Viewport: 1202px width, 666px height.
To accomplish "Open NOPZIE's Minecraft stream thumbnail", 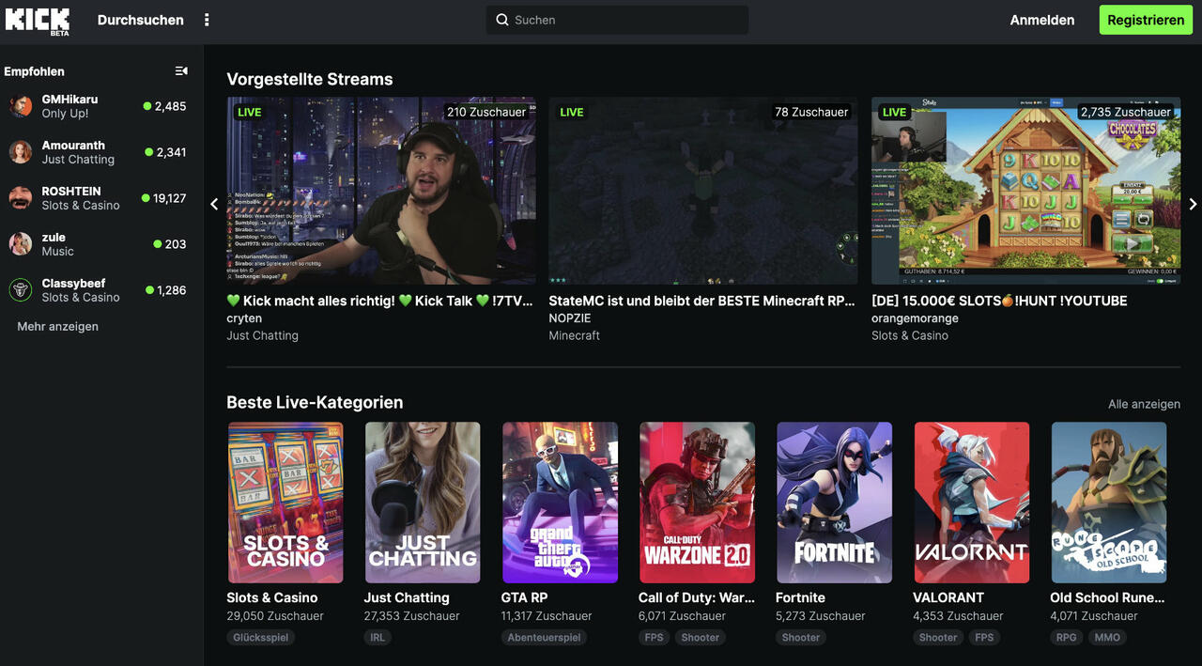I will tap(703, 191).
